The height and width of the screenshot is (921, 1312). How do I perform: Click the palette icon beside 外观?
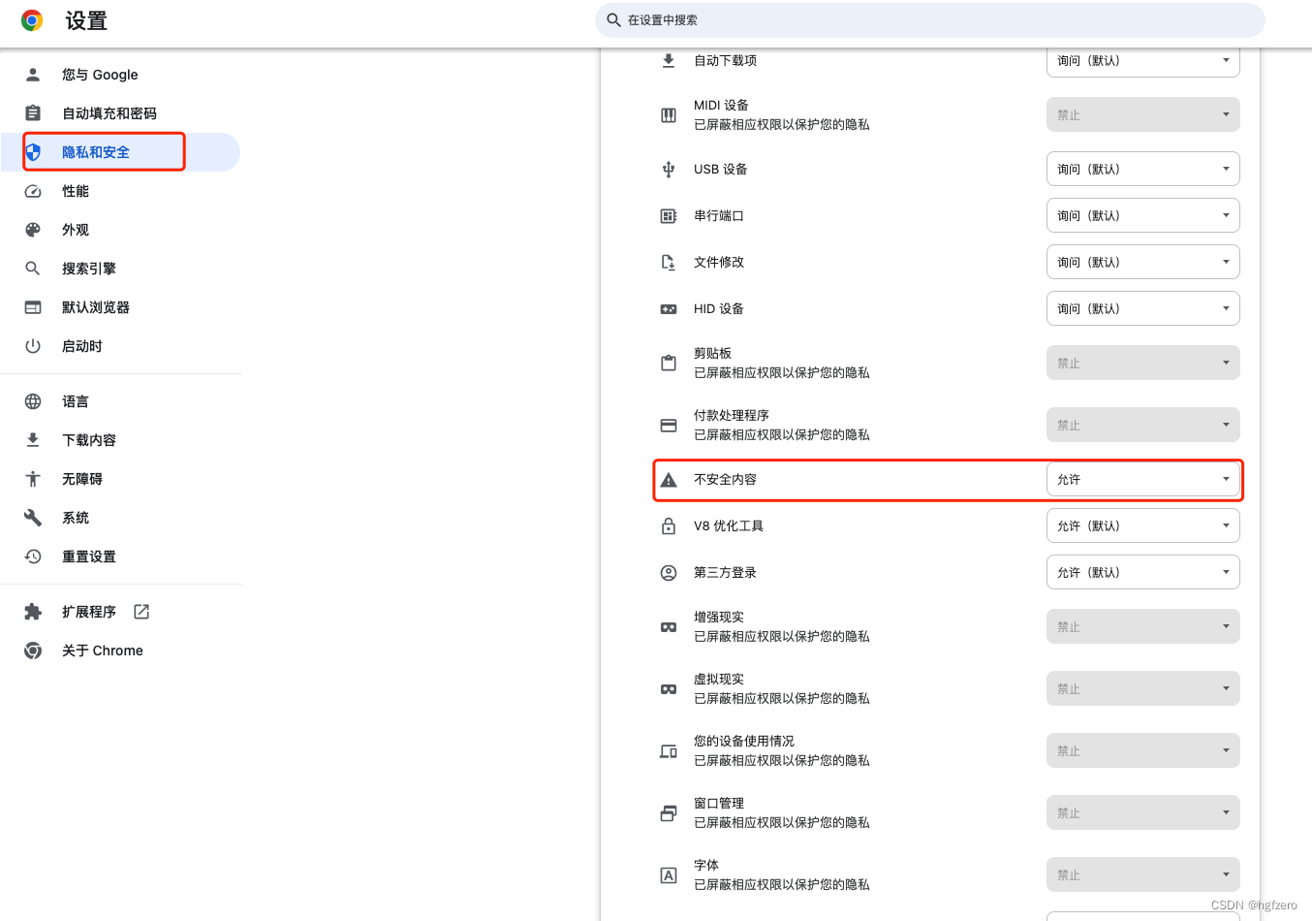pyautogui.click(x=33, y=230)
